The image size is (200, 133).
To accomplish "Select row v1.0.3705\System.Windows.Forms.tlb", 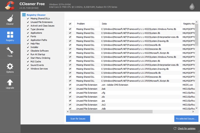I will coord(130,57).
